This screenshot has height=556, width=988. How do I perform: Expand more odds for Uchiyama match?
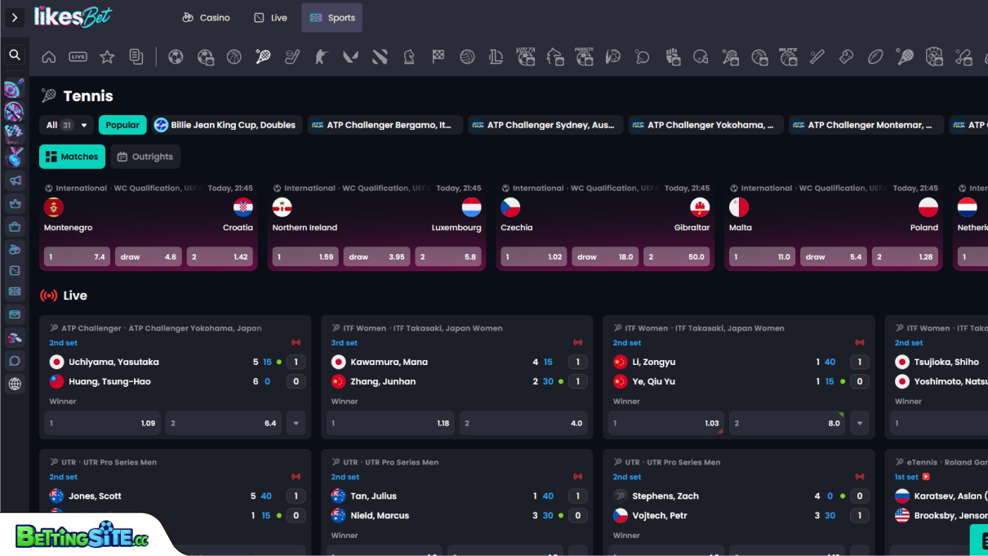[x=296, y=423]
